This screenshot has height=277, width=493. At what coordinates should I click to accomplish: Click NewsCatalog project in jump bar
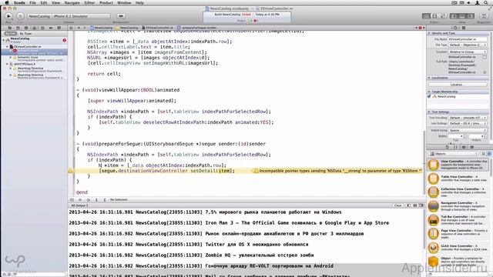click(102, 28)
